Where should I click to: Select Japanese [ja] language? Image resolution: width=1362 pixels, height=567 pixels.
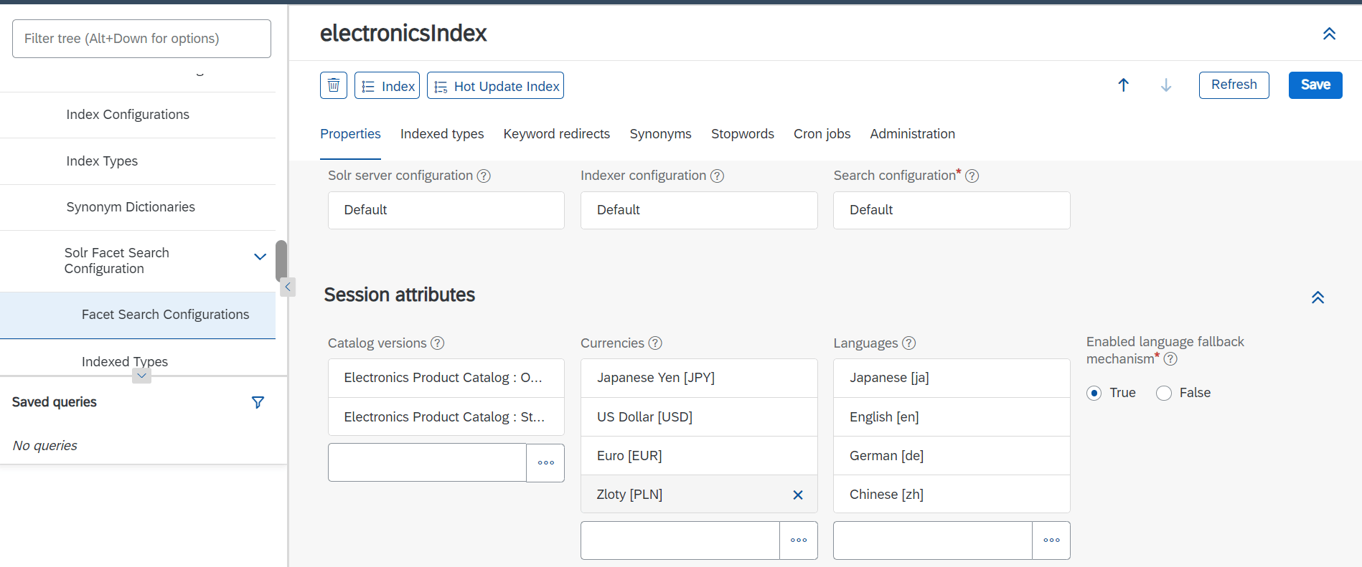tap(952, 378)
